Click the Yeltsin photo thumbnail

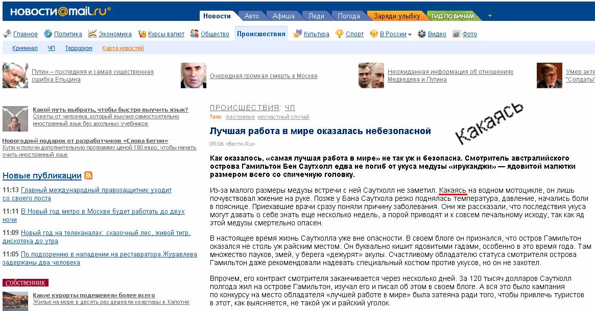pos(15,75)
